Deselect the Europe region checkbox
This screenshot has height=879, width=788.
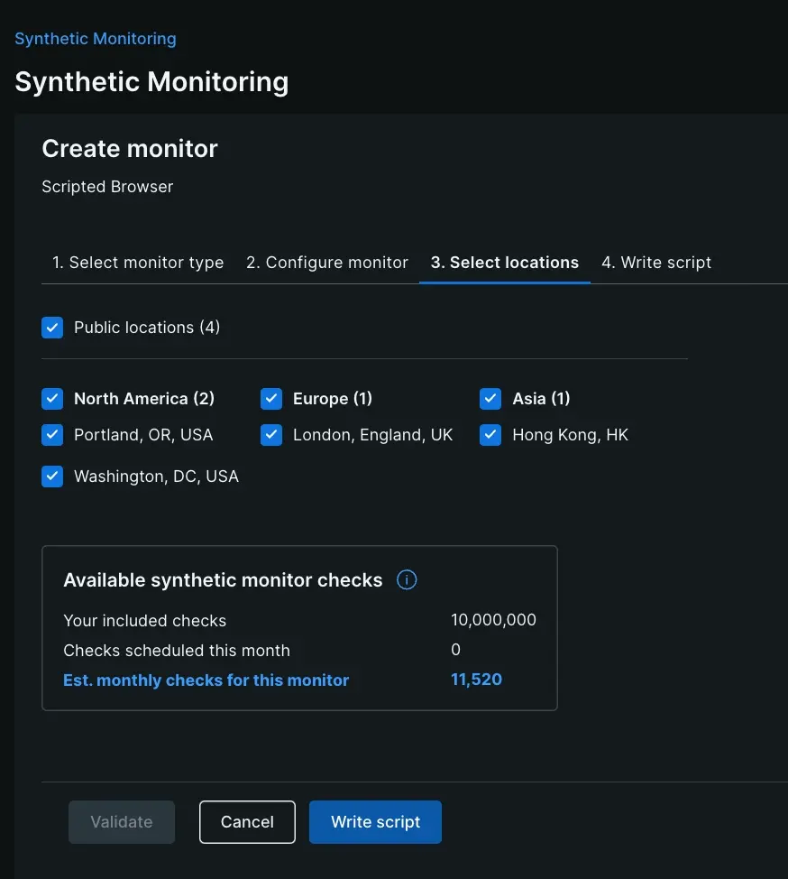pos(271,399)
